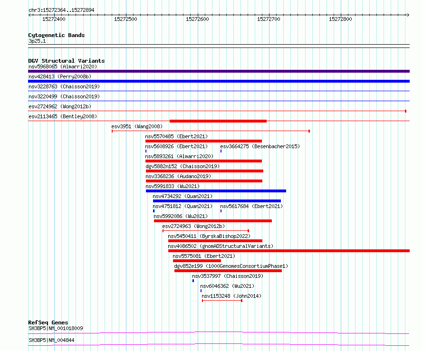Click the 3p25.1 cytogenetic band label
The height and width of the screenshot is (351, 423).
point(37,41)
